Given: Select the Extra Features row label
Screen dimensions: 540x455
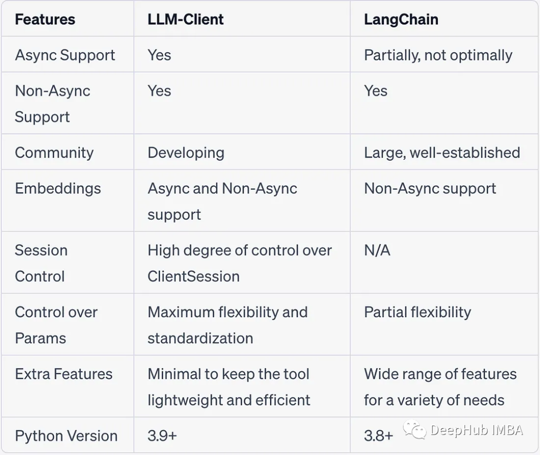Looking at the screenshot, I should tap(63, 374).
